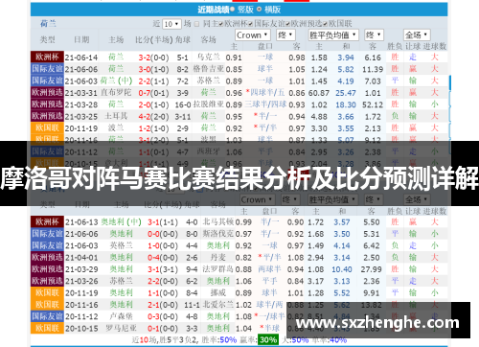
Task: Select the 竖版 radio option
Action: pos(232,10)
